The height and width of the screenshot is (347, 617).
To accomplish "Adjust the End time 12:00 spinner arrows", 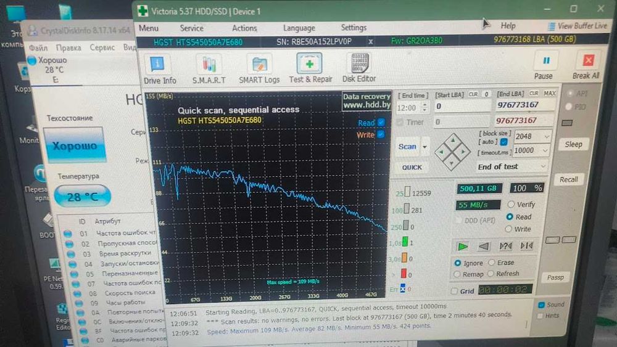I will point(424,107).
